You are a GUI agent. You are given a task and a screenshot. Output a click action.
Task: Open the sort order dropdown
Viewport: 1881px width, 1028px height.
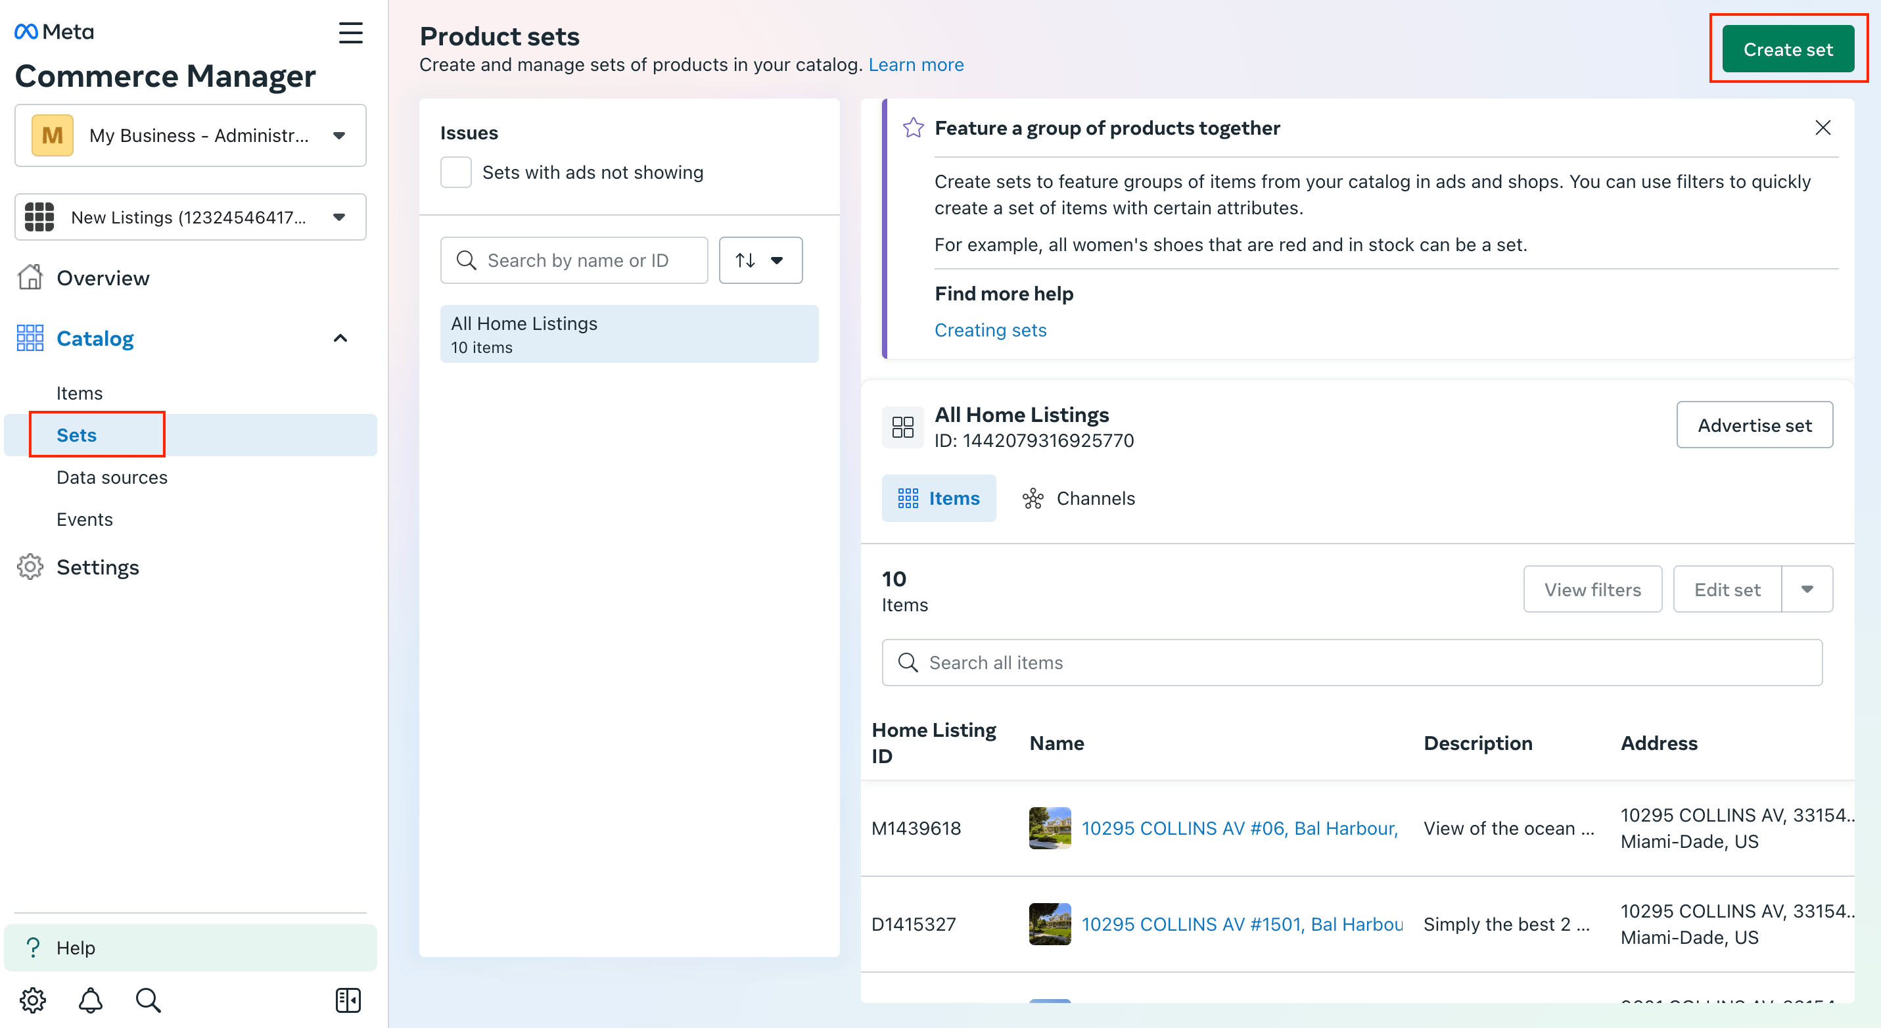(x=760, y=260)
